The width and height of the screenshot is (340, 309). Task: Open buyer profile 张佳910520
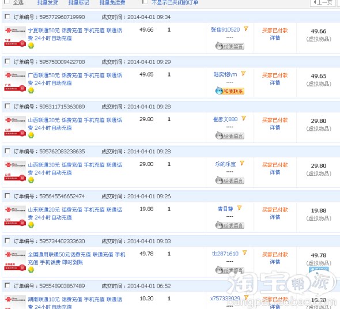[x=225, y=30]
